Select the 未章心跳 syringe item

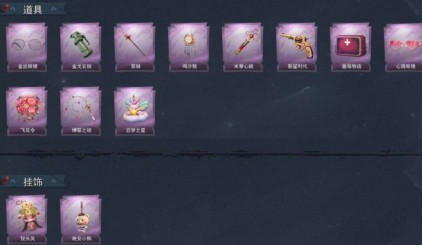(243, 47)
